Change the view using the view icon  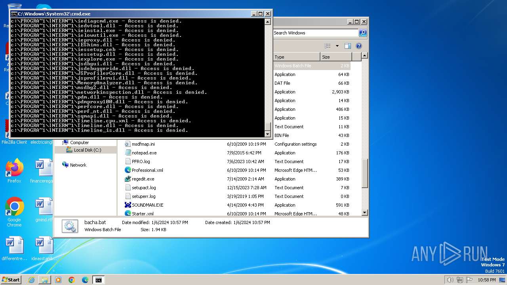328,46
